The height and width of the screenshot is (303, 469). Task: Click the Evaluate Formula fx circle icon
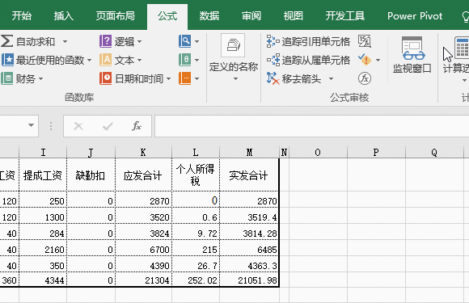(365, 78)
